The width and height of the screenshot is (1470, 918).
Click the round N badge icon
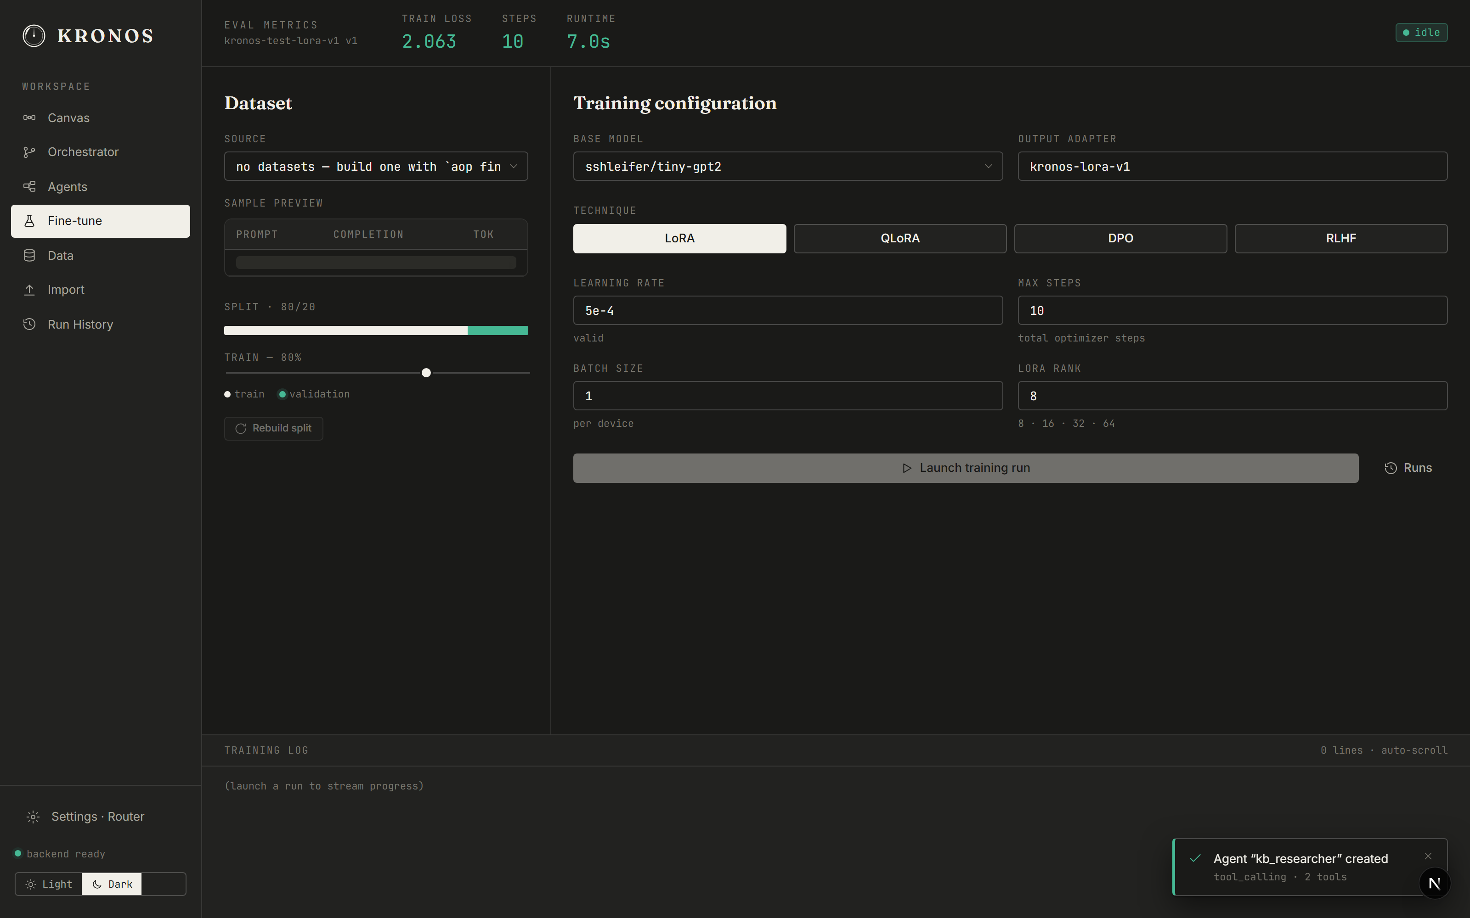tap(1435, 884)
